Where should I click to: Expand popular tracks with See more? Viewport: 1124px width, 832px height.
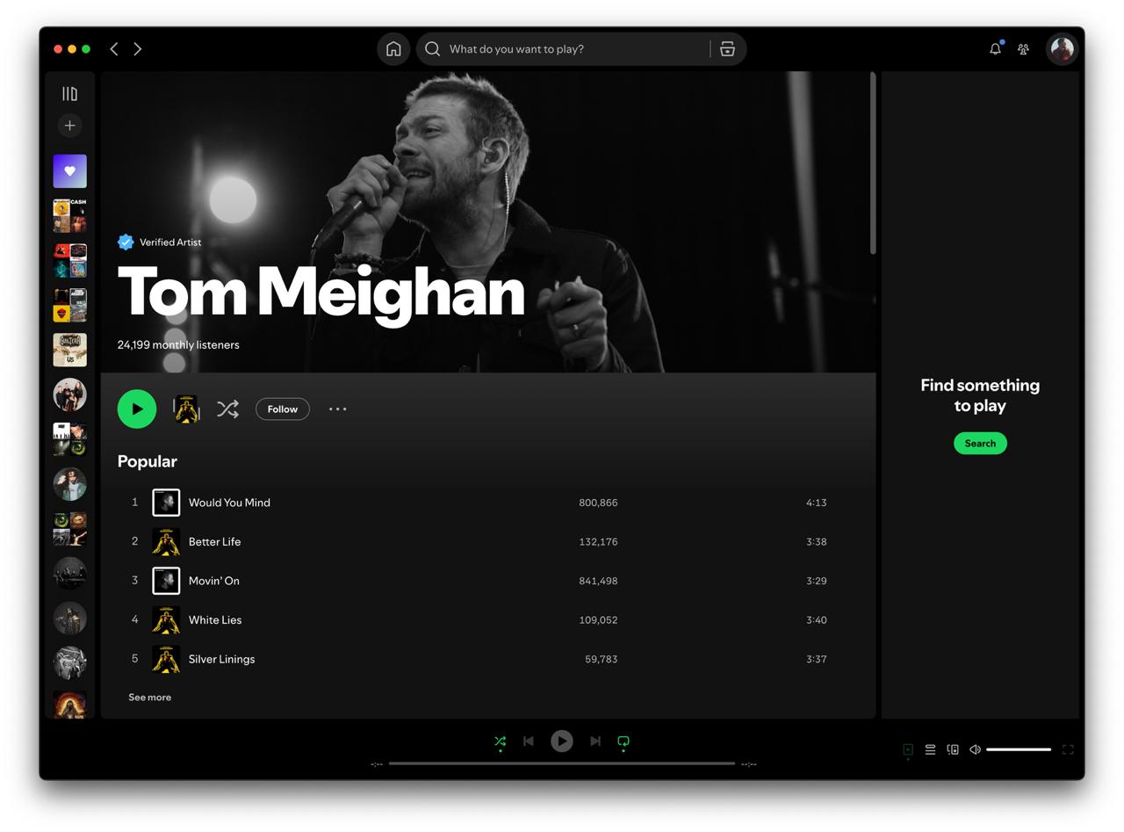[150, 698]
